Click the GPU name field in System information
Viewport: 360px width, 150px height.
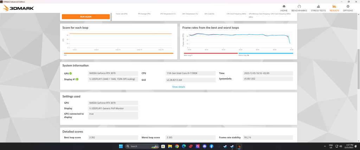(x=113, y=73)
